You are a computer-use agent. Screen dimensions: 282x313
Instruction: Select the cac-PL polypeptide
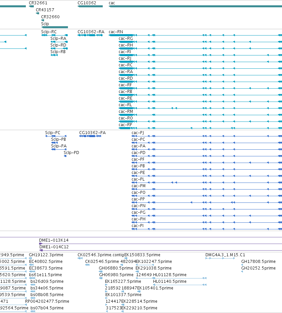[x=207, y=183]
